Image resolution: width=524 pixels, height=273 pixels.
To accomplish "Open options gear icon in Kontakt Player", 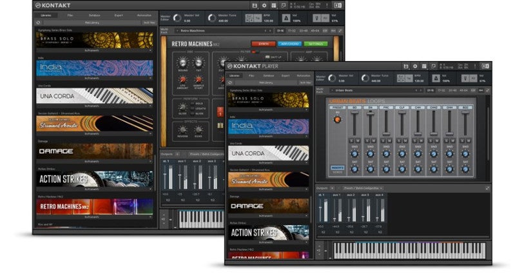I will click(x=415, y=66).
